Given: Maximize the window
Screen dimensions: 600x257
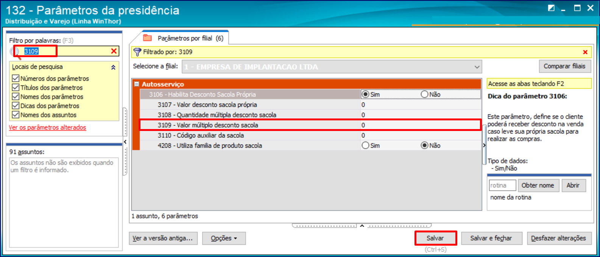Looking at the screenshot, I should tap(577, 8).
